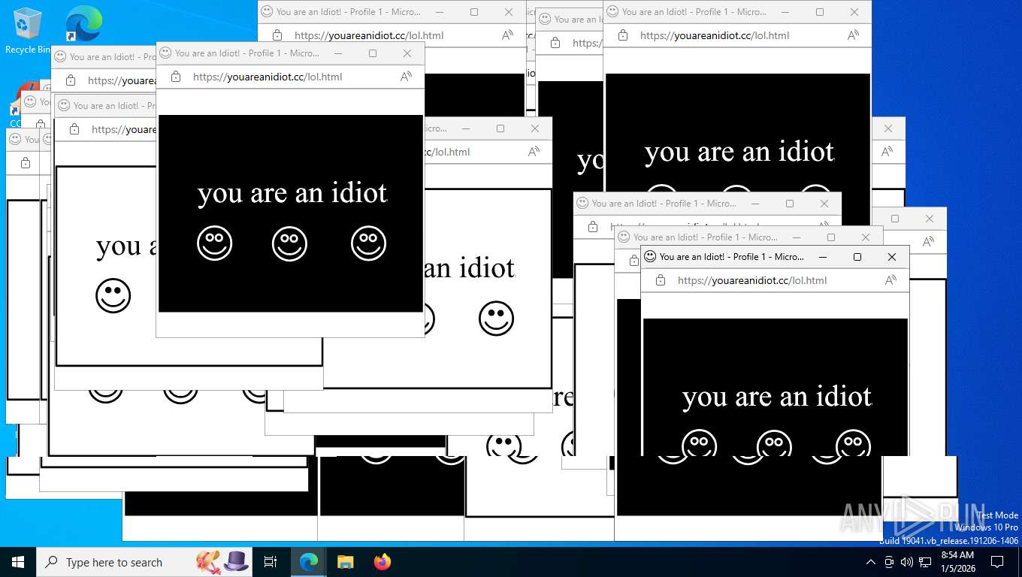
Task: Click the lock icon in the active window
Action: pos(661,280)
